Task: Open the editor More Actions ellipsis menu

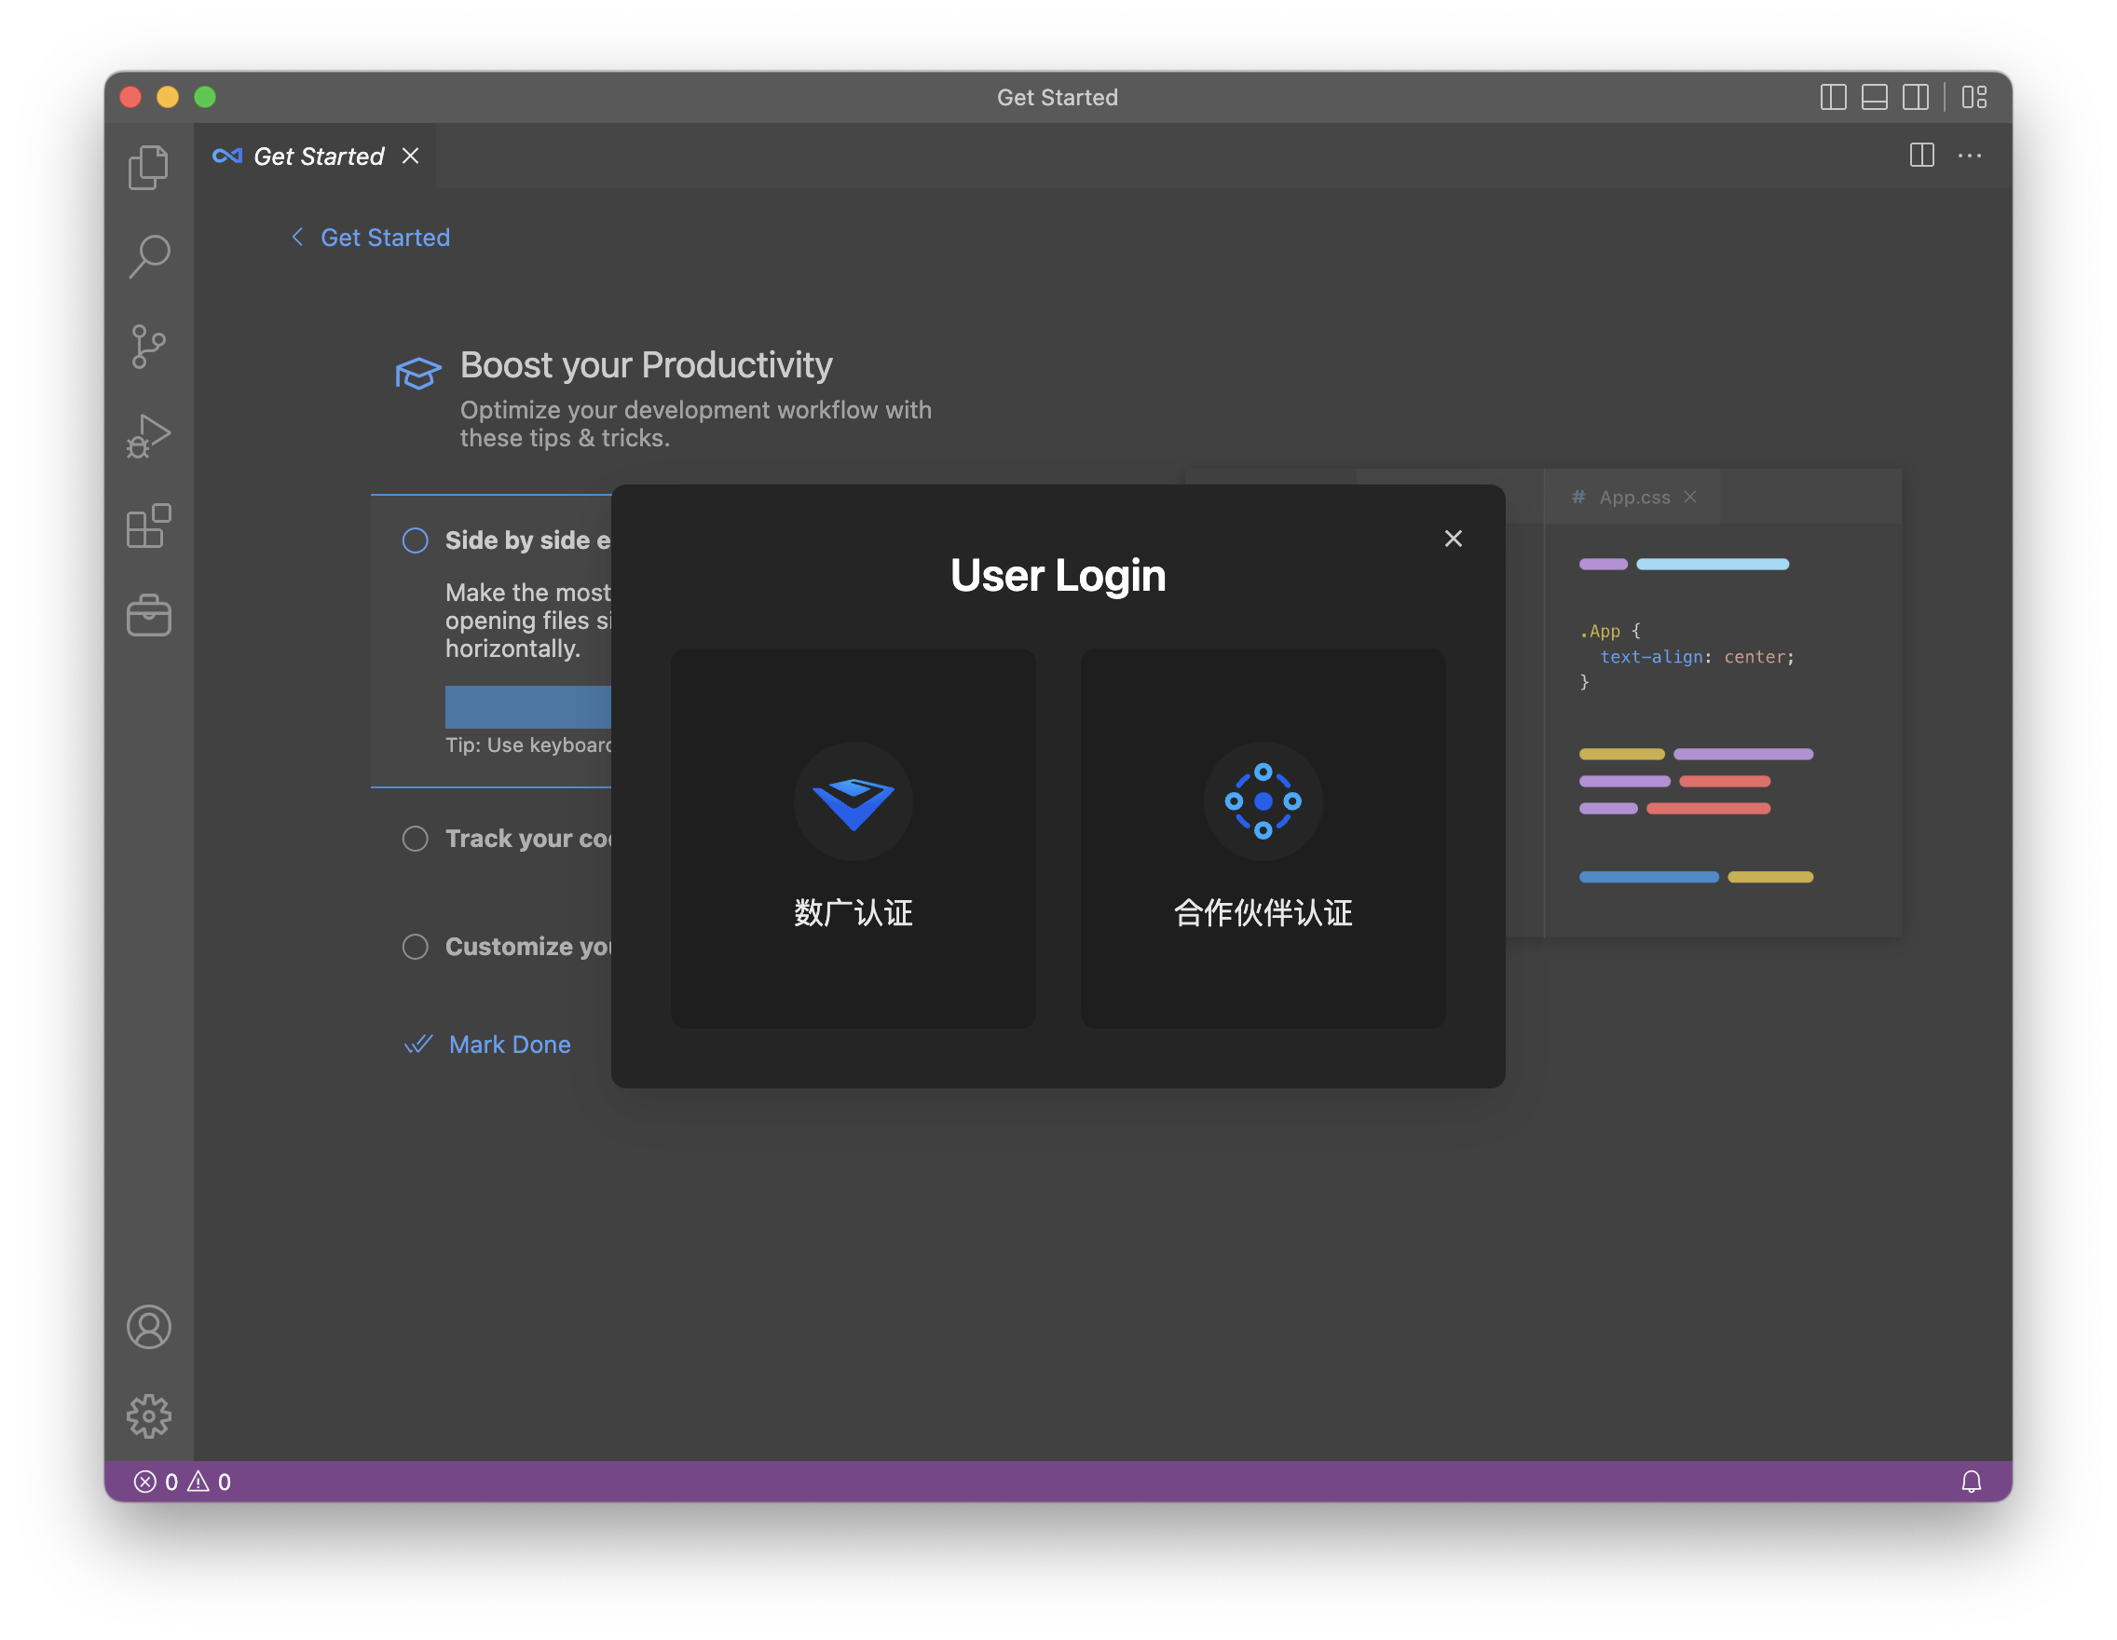Action: (1971, 155)
